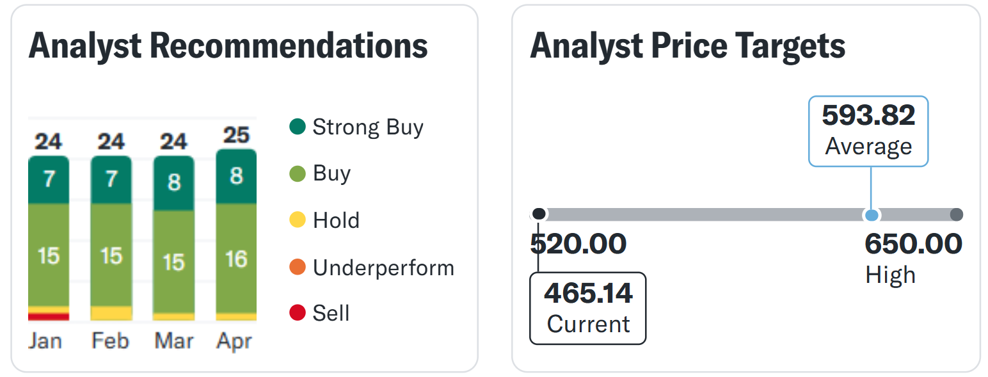Click the March Strong Buy segment showing 8
The height and width of the screenshot is (377, 988).
point(173,183)
